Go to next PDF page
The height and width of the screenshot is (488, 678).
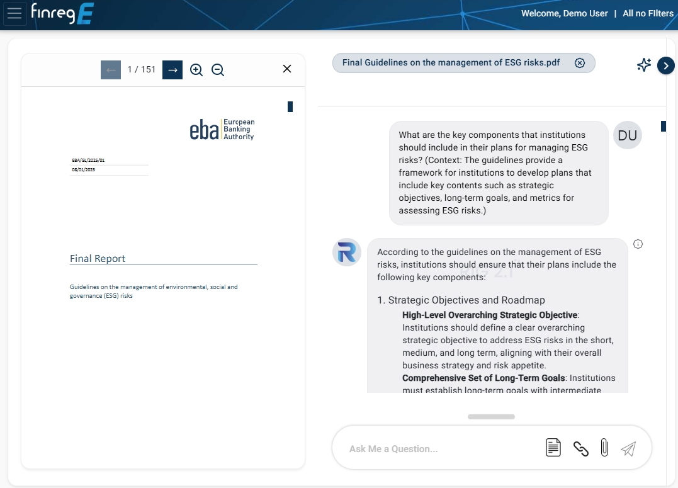click(x=172, y=70)
